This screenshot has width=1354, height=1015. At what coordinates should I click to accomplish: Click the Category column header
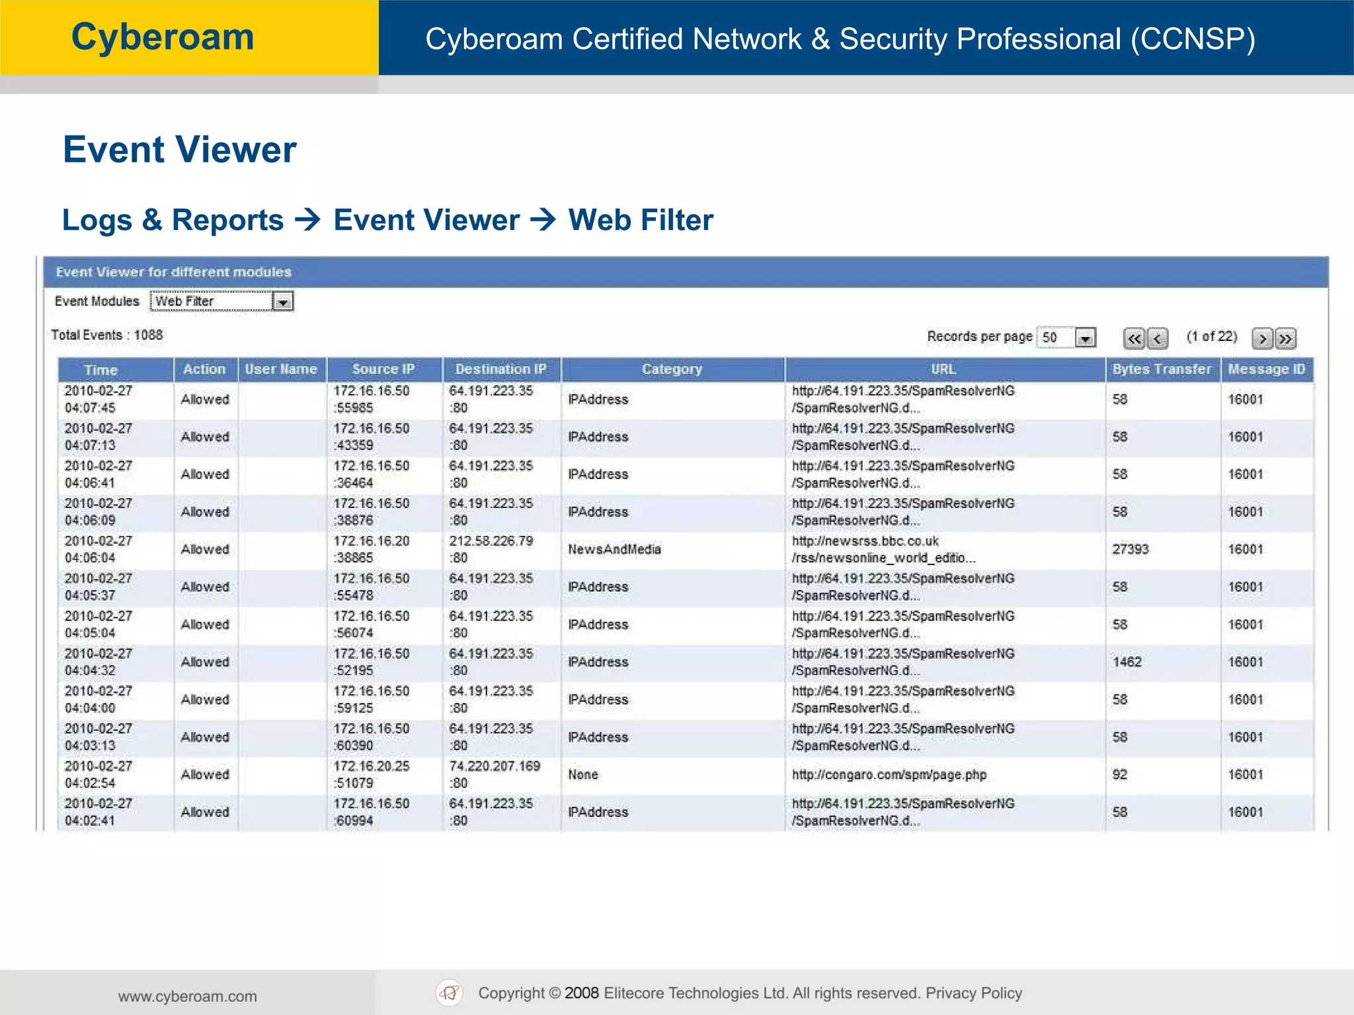(672, 369)
